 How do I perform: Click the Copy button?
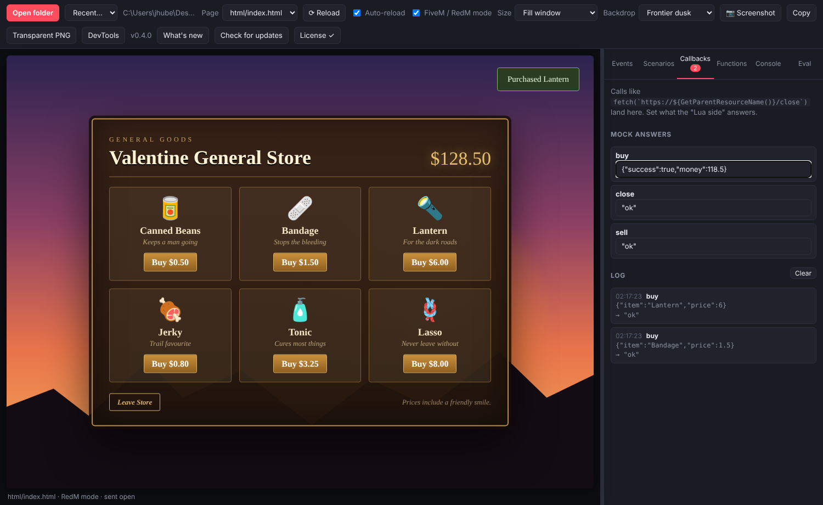click(802, 13)
